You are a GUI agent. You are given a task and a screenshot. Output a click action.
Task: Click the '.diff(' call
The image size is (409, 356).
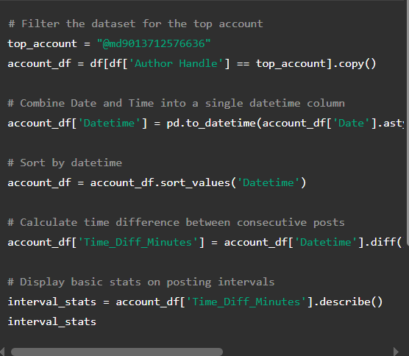383,242
